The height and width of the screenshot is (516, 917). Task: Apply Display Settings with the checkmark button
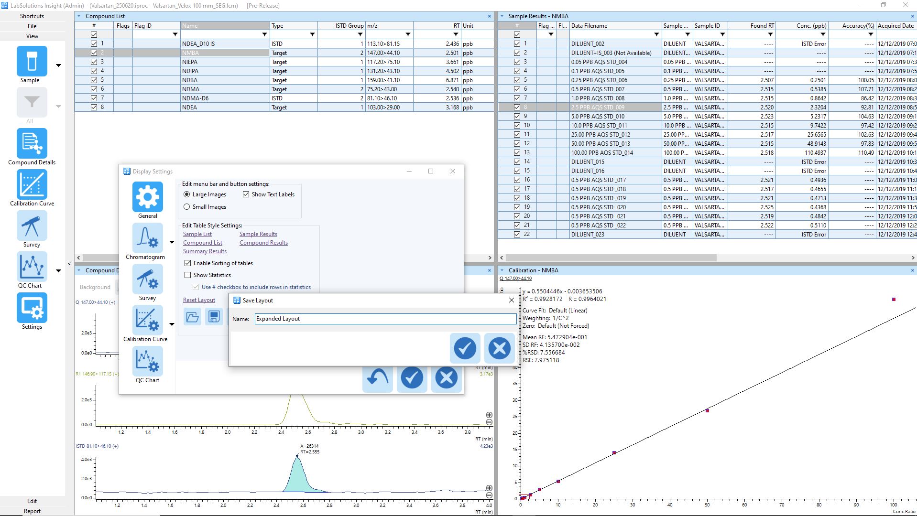click(x=412, y=378)
